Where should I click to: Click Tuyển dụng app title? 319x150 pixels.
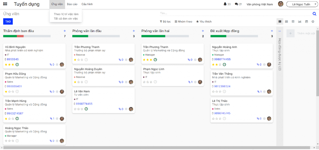27,4
